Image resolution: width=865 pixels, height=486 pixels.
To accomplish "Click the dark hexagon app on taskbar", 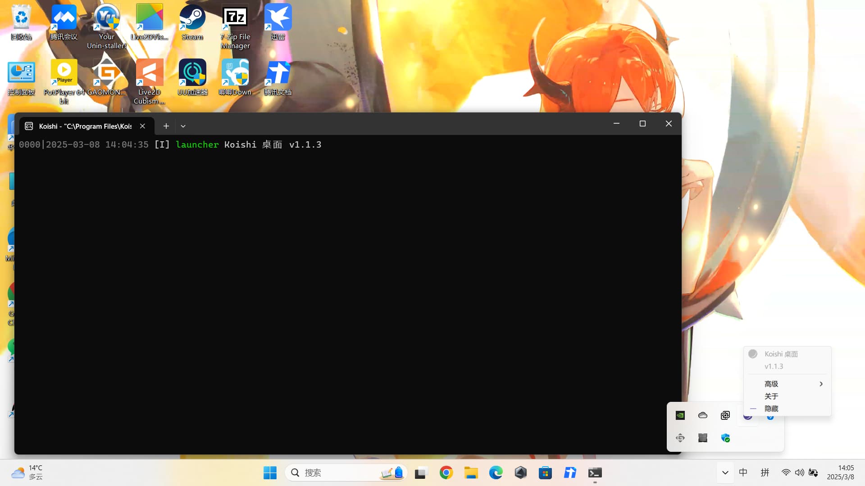I will [521, 472].
